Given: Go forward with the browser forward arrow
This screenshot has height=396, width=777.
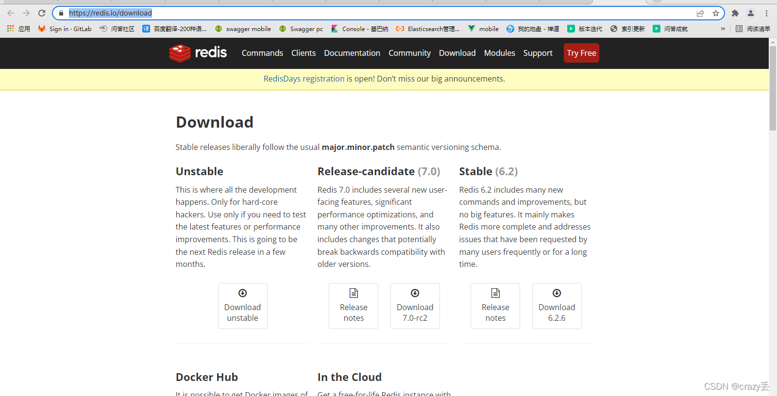Looking at the screenshot, I should 26,13.
